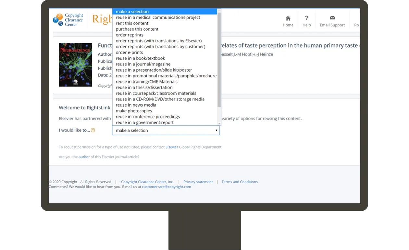The height and width of the screenshot is (250, 409).
Task: Click the Copyright Clearance Center logo
Action: 68,20
